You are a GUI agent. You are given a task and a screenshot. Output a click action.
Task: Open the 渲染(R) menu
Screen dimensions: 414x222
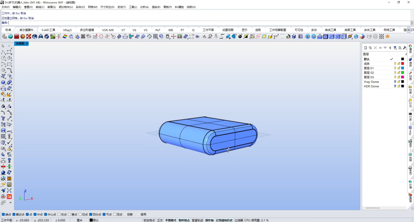pos(156,7)
